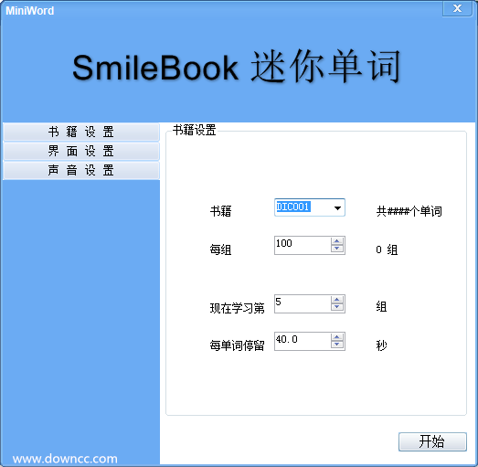The width and height of the screenshot is (478, 467).
Task: Close the MiniWord window
Action: click(457, 8)
